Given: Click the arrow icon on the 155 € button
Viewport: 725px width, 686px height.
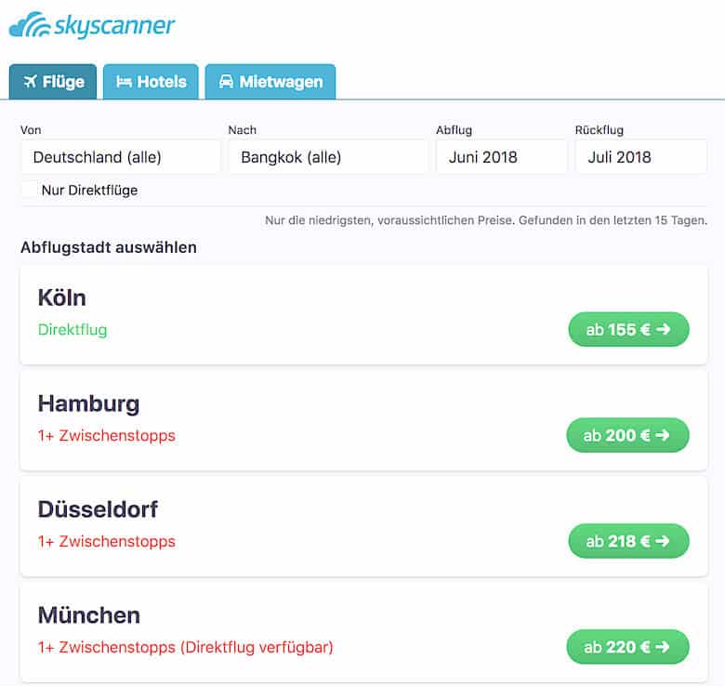Looking at the screenshot, I should [664, 329].
